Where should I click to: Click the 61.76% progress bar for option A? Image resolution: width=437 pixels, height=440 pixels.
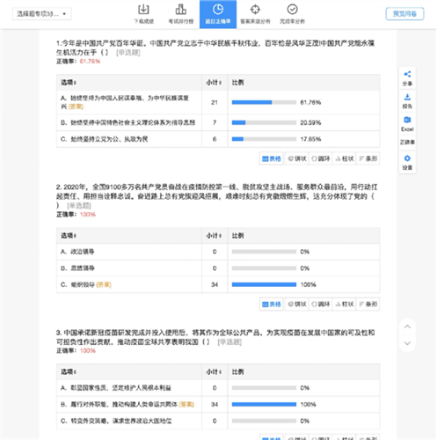264,102
